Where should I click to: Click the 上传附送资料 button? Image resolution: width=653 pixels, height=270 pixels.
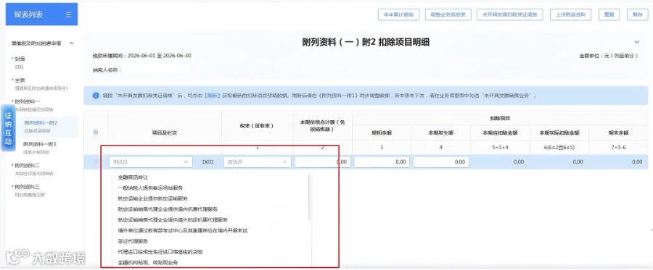click(x=570, y=14)
